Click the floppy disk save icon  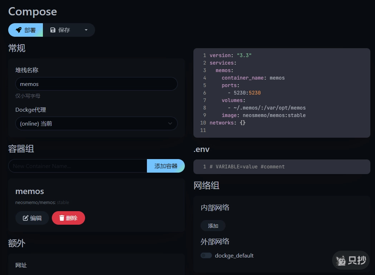click(x=53, y=30)
